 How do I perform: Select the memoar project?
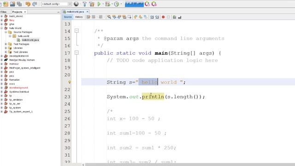[x=14, y=64]
